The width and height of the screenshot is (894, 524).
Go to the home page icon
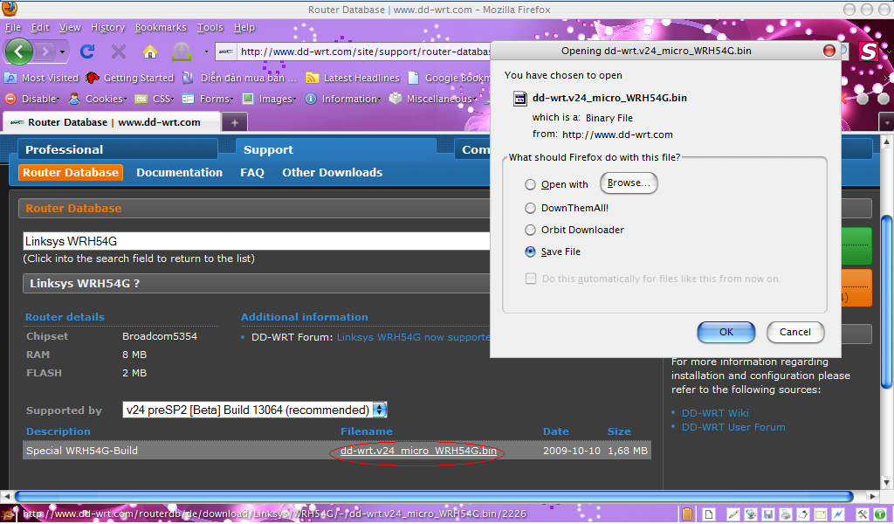click(x=149, y=52)
